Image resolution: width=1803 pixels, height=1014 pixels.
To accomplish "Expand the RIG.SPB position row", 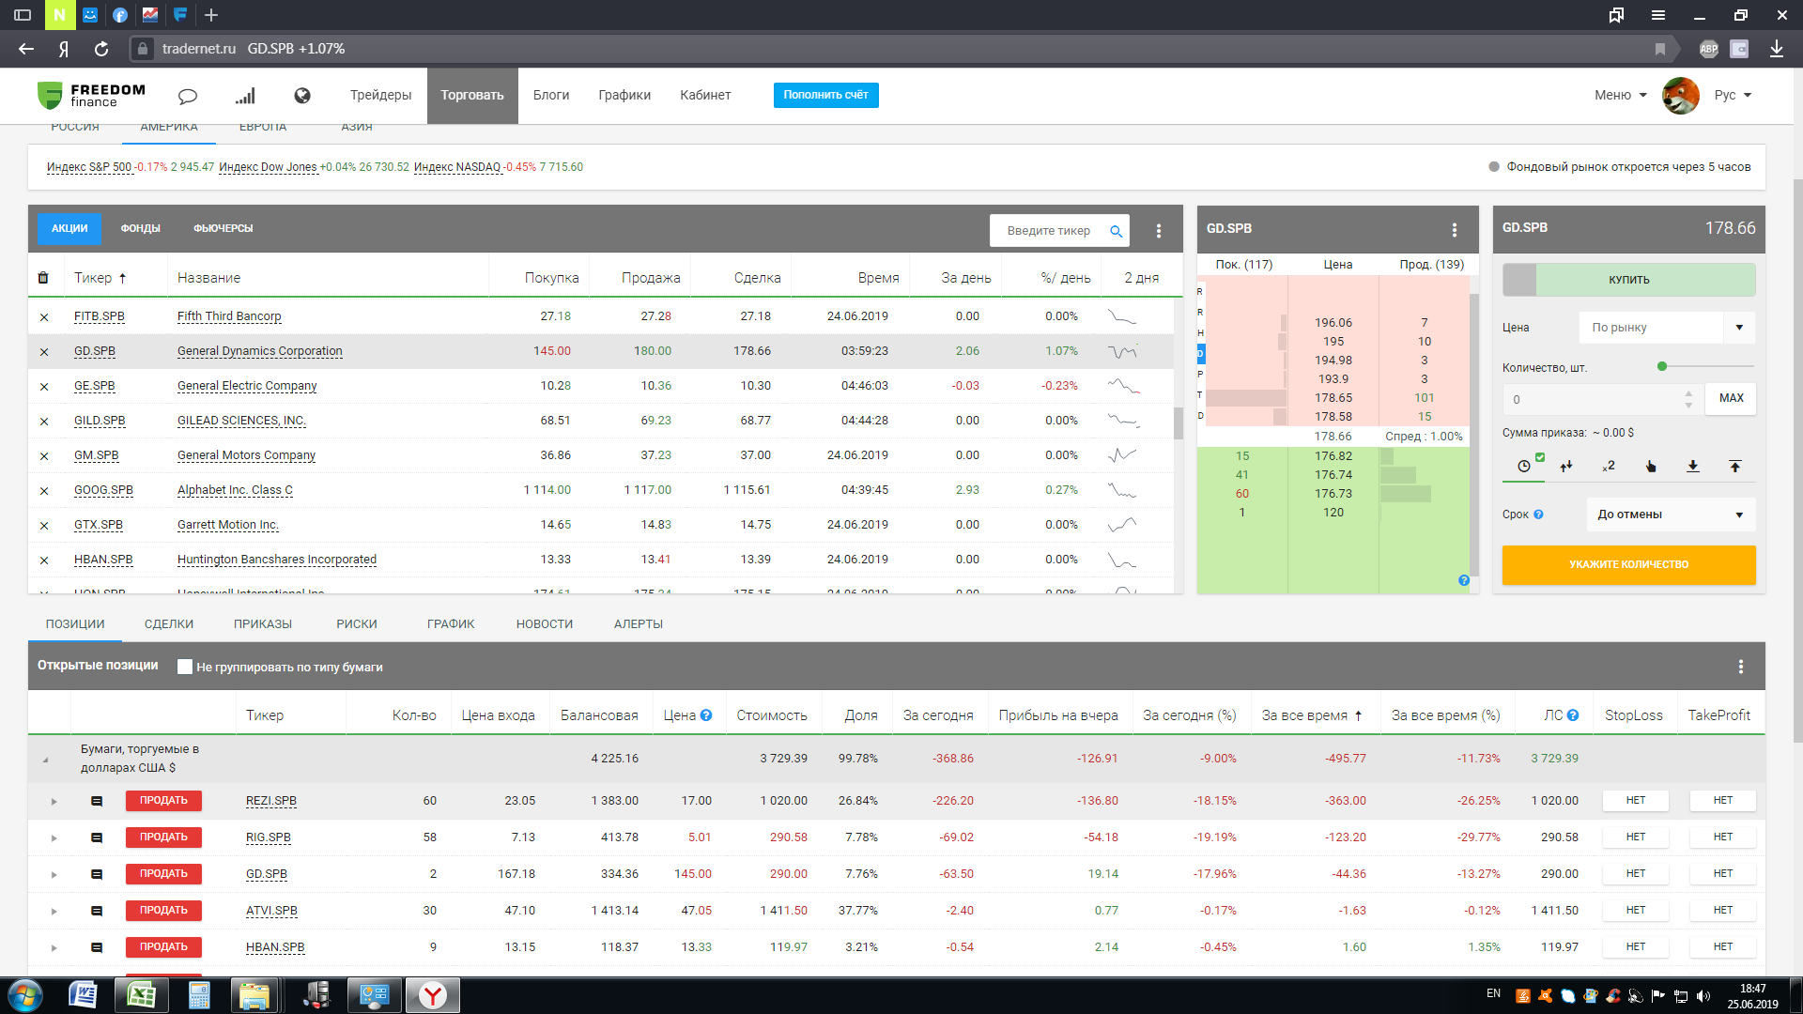I will coord(54,838).
